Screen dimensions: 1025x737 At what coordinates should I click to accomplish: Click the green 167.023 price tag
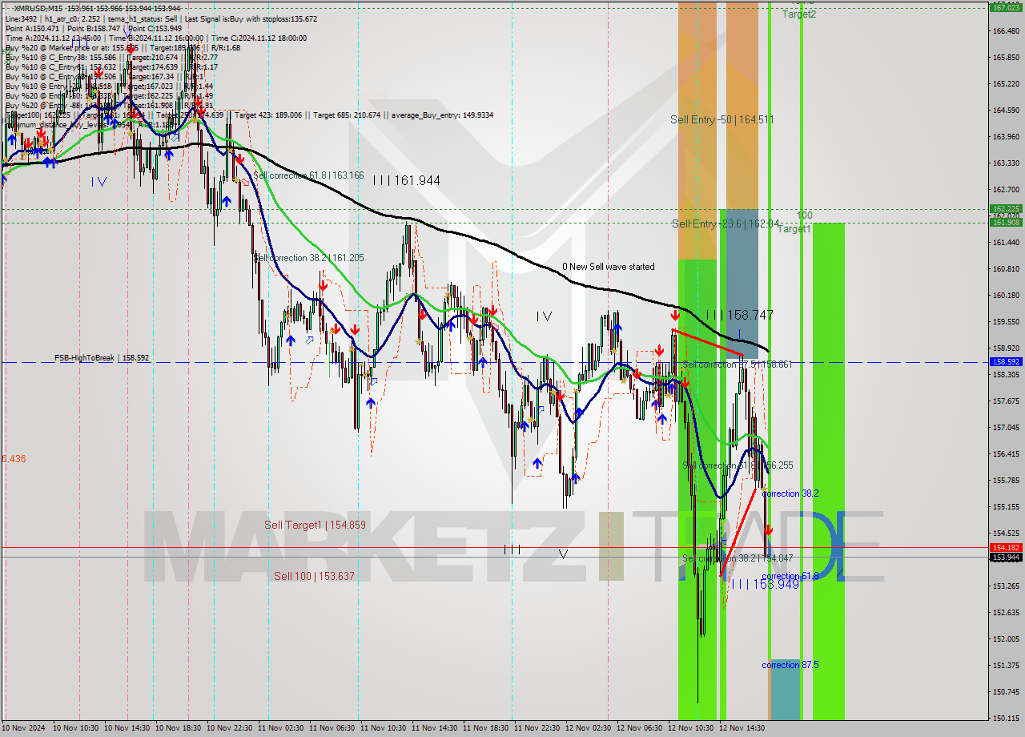point(1006,7)
